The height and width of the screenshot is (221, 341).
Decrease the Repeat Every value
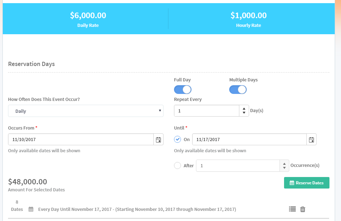coord(244,113)
